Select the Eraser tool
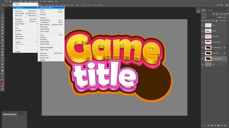The height and width of the screenshot is (128, 229). click(x=3, y=46)
